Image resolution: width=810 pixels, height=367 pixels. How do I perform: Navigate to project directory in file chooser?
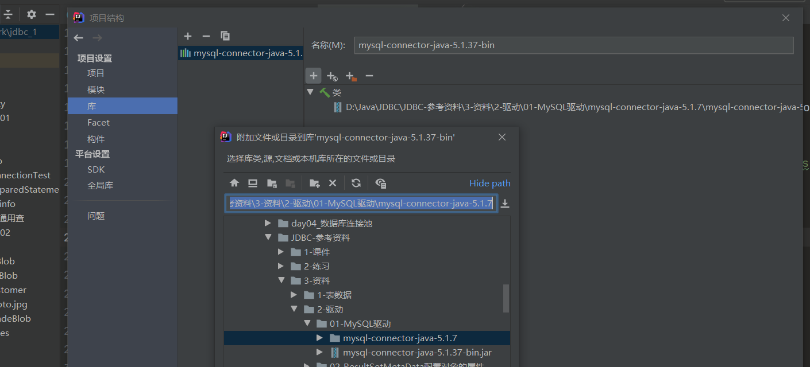272,183
